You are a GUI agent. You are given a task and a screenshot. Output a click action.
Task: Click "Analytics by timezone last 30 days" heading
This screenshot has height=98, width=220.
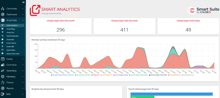pos(48,89)
